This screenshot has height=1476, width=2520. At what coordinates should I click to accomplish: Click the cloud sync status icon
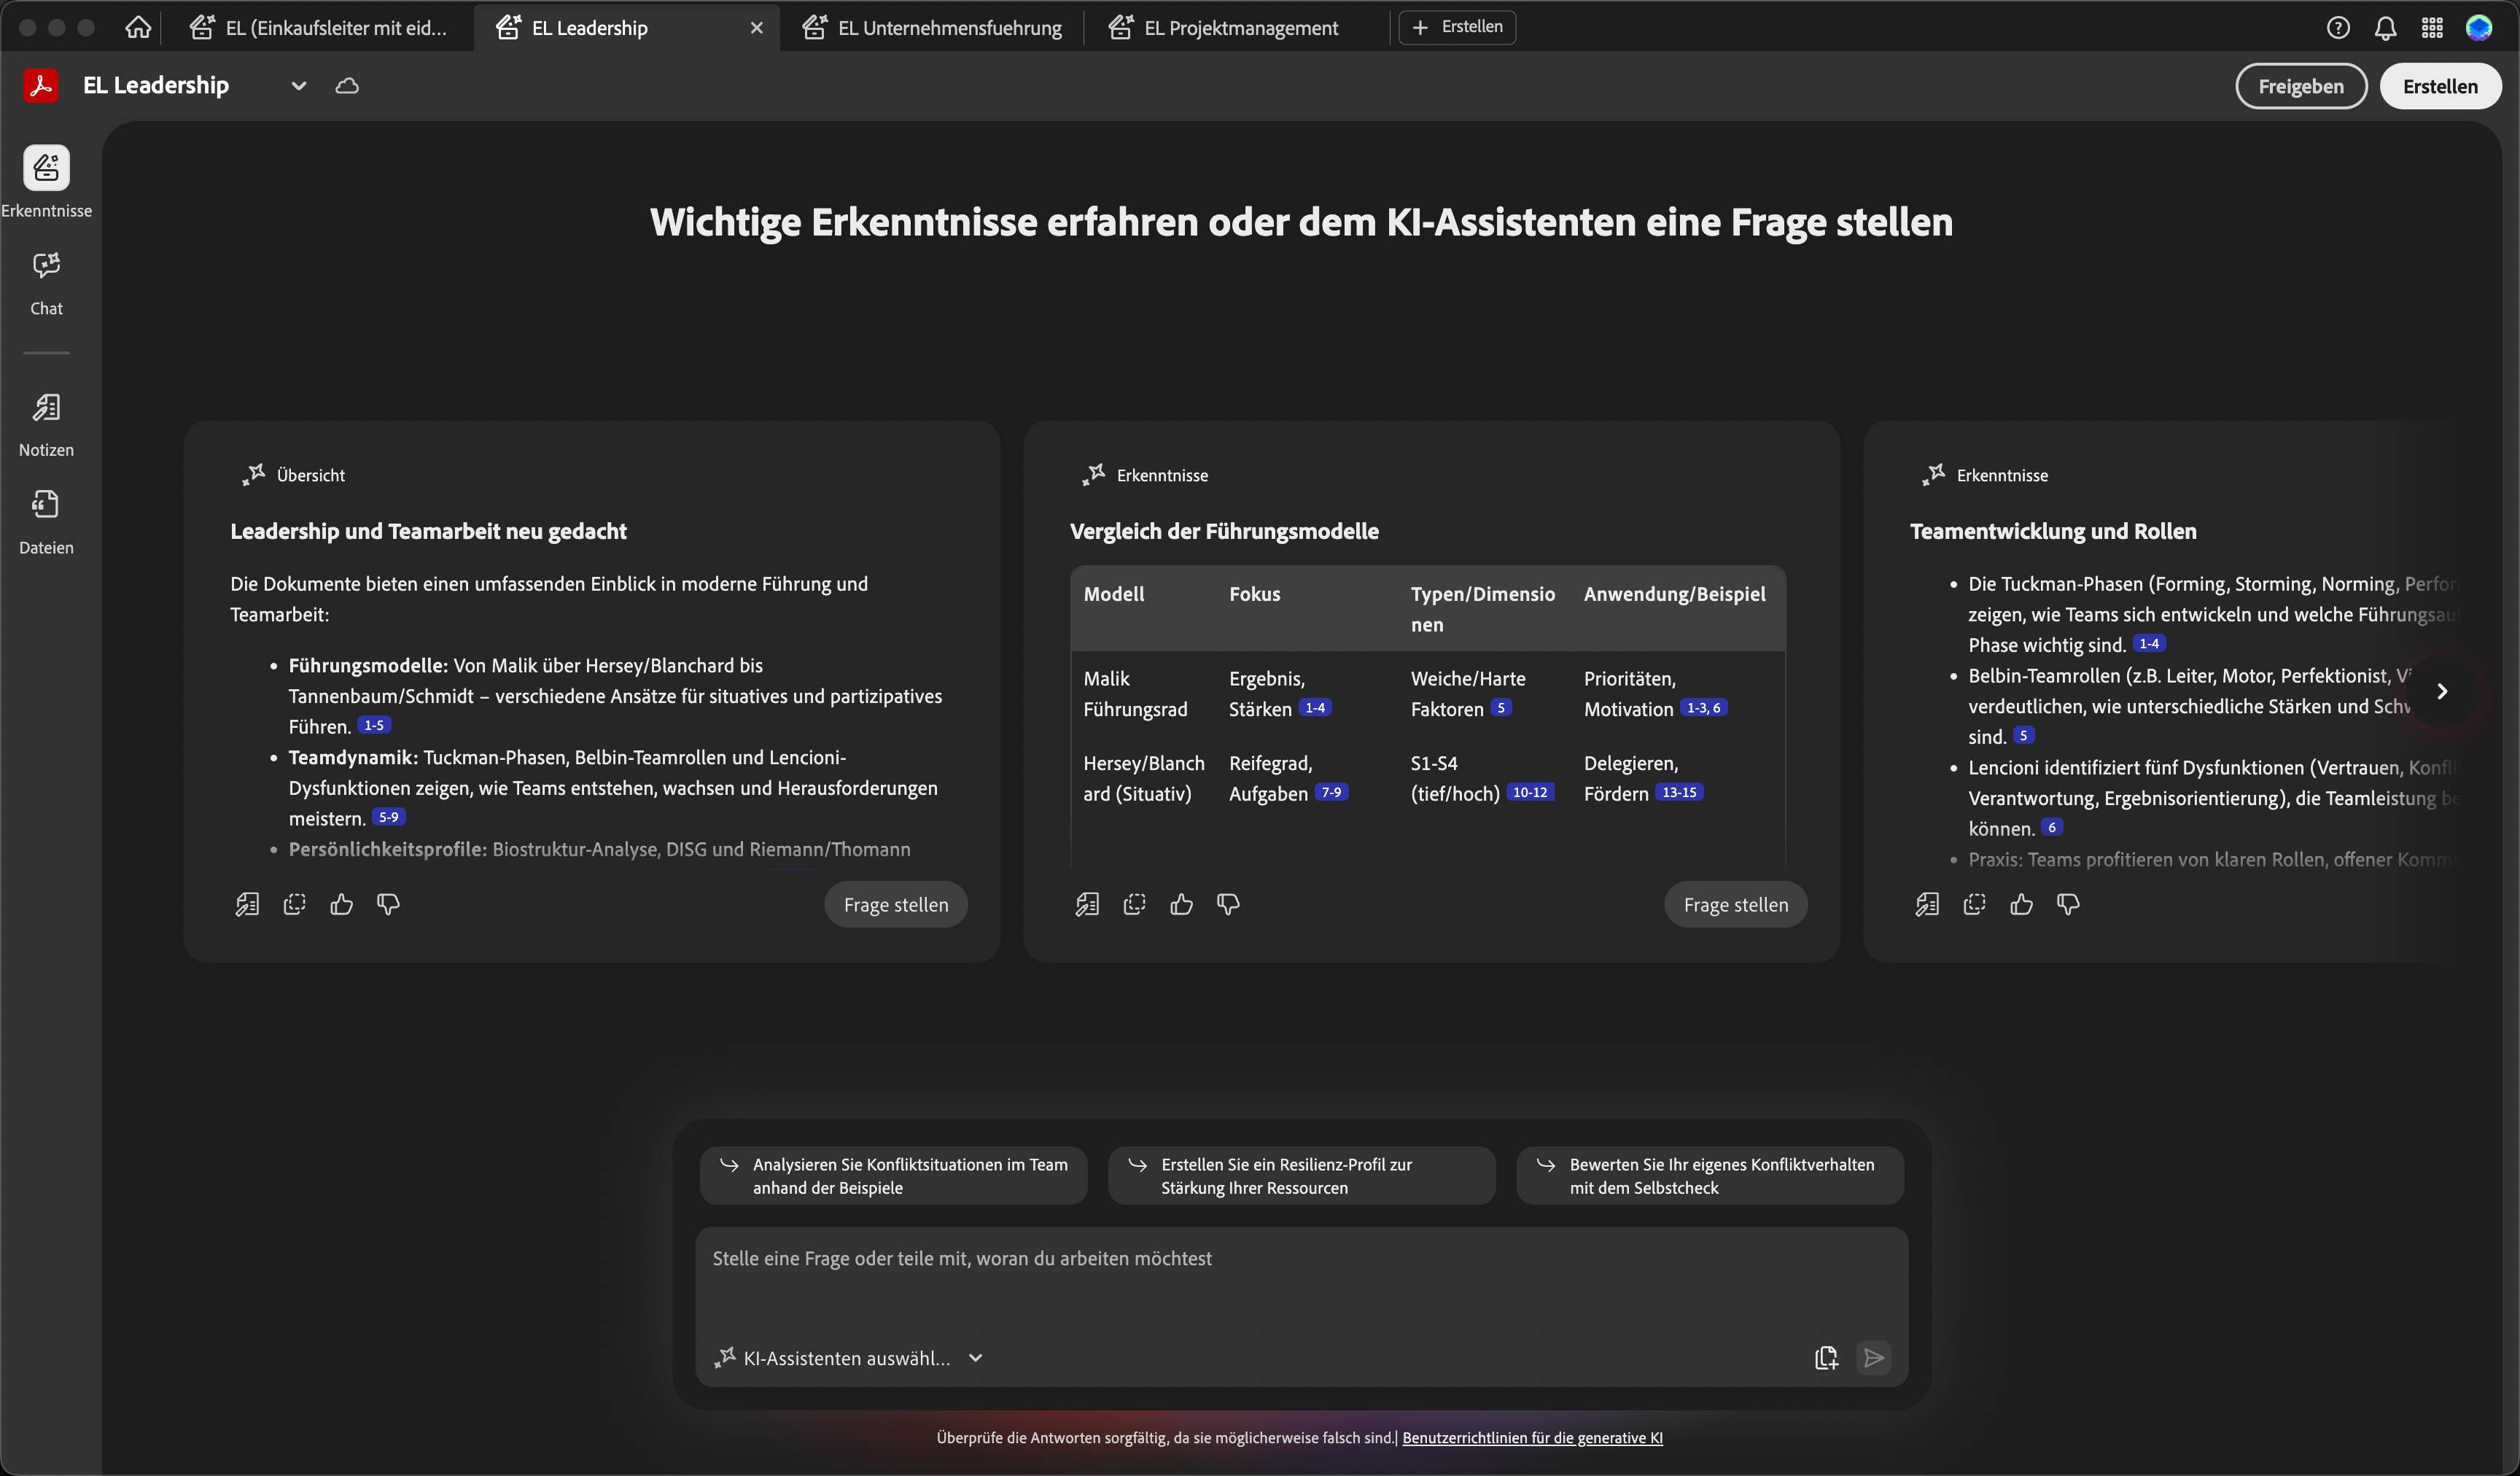point(347,86)
